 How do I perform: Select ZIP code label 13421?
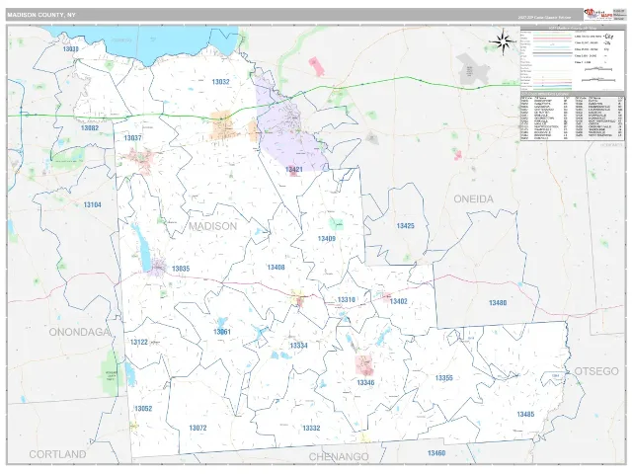coord(294,169)
